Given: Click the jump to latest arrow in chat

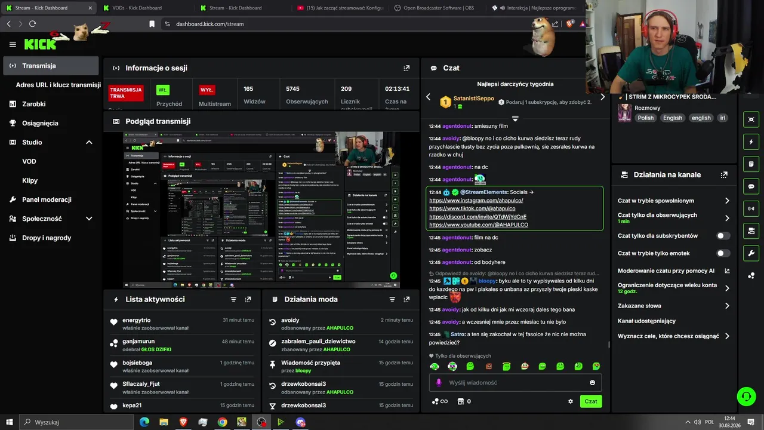Looking at the screenshot, I should coord(515,118).
